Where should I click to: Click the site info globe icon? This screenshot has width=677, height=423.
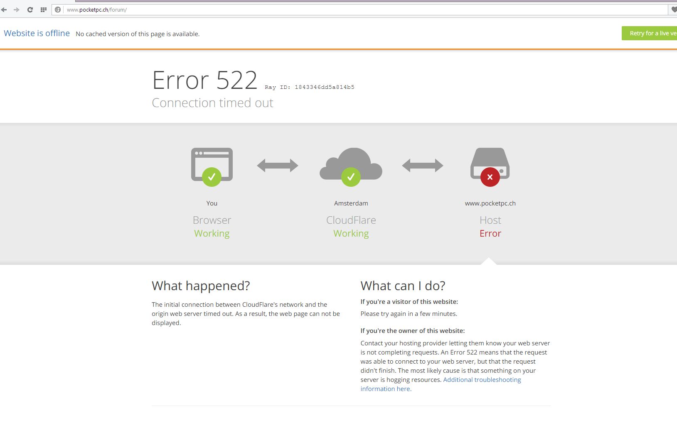(58, 10)
